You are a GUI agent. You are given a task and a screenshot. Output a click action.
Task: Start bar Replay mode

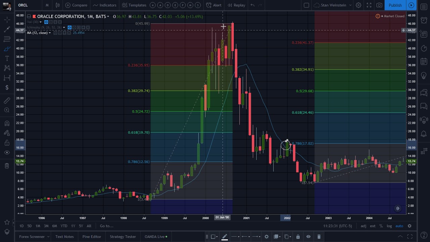pos(236,5)
